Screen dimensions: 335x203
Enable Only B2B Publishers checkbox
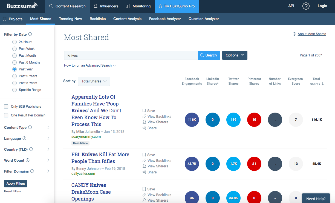point(6,107)
